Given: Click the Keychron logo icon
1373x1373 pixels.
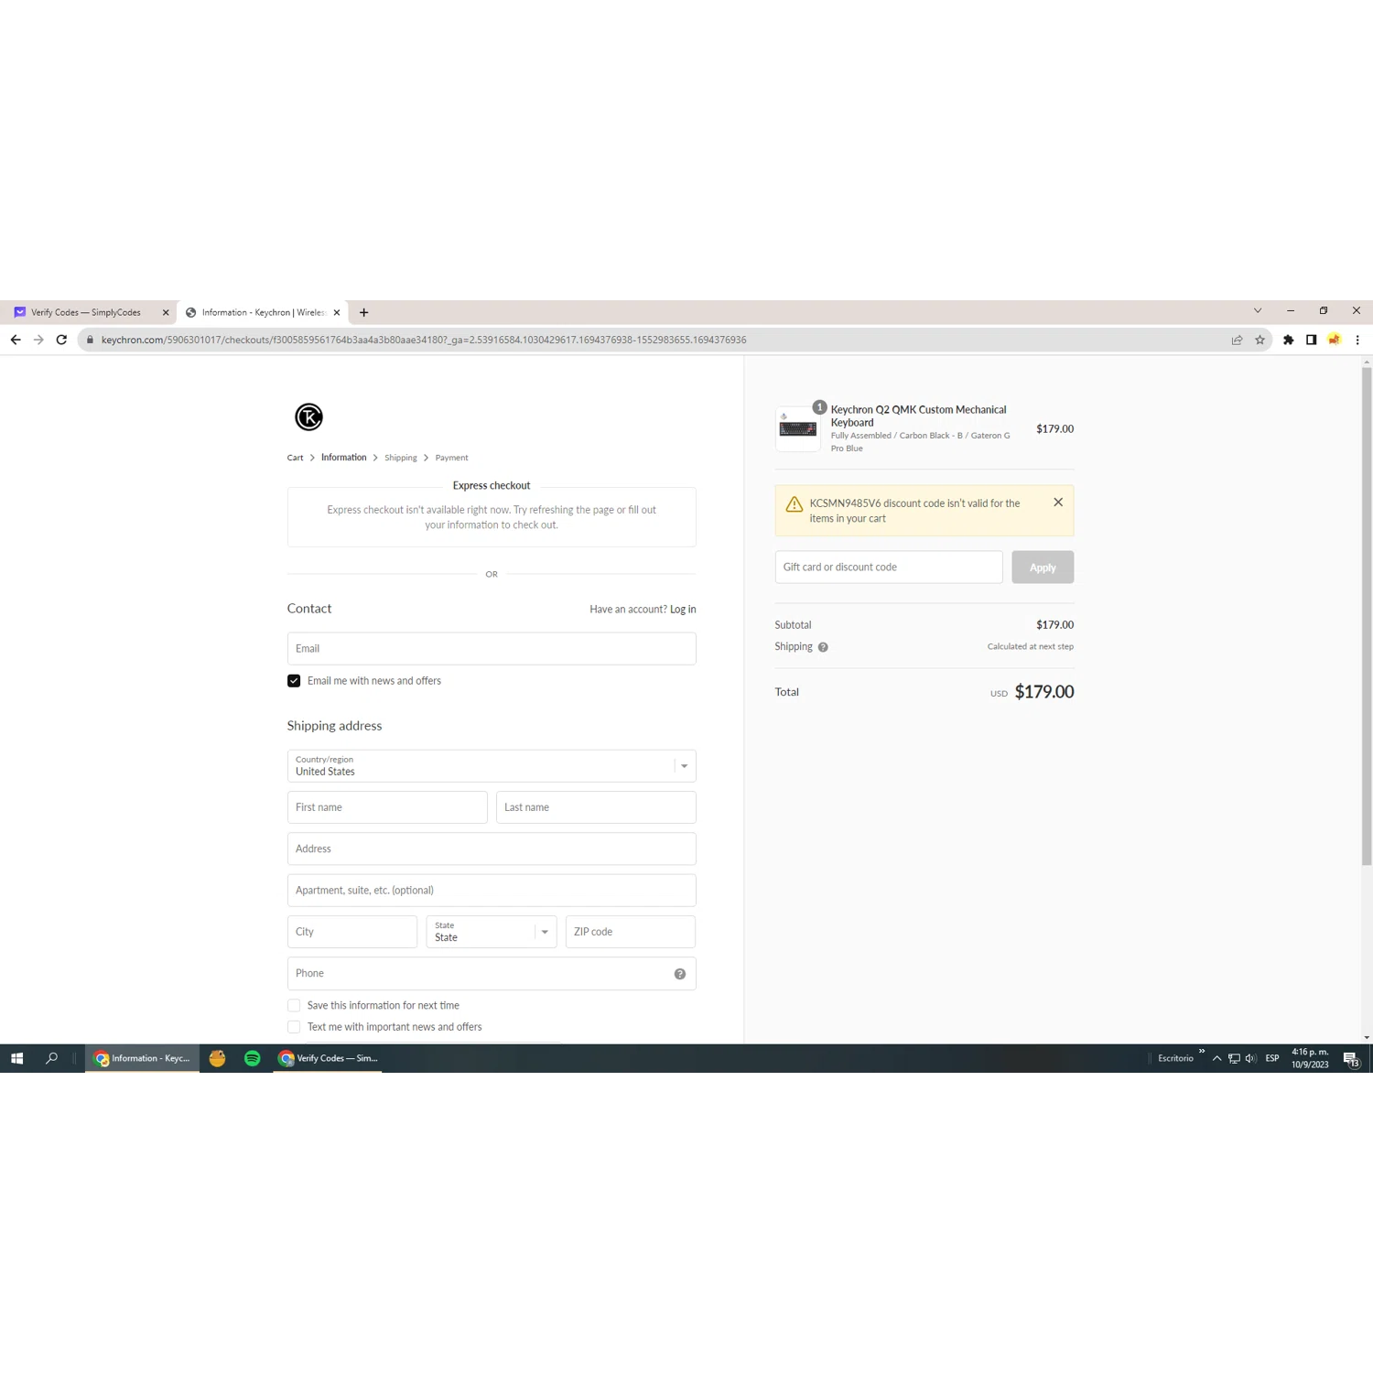Looking at the screenshot, I should point(308,417).
